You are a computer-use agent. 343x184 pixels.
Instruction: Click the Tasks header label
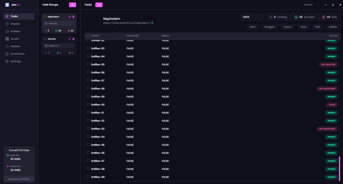click(88, 5)
